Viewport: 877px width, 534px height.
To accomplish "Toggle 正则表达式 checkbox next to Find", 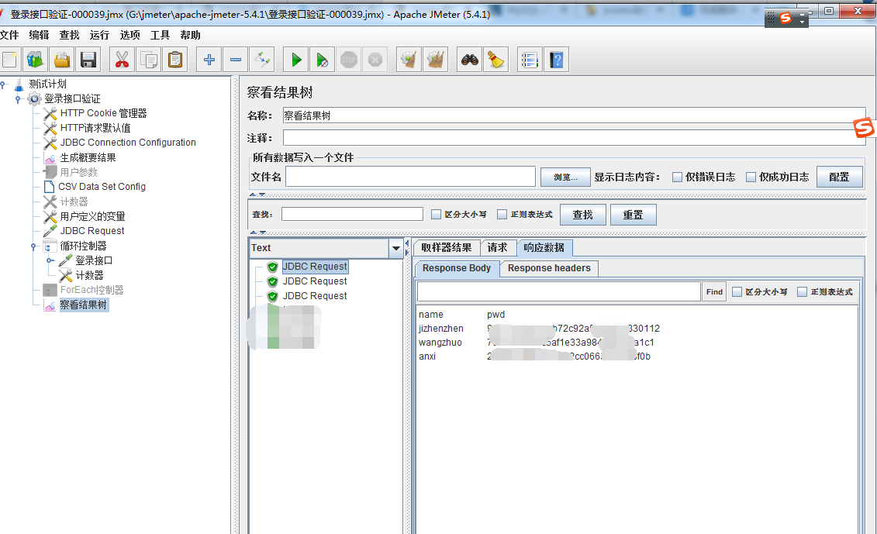I will click(802, 292).
